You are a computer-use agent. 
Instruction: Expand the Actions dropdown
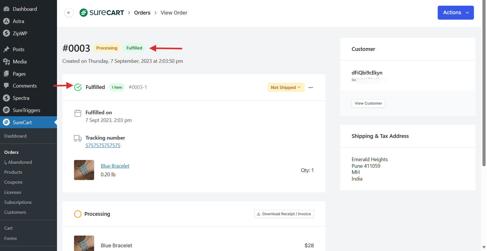tap(455, 13)
